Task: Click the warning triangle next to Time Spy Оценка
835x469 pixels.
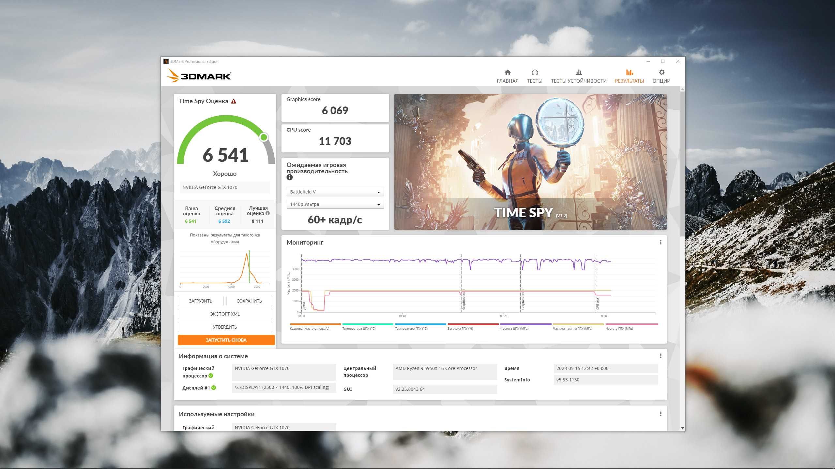Action: [234, 101]
